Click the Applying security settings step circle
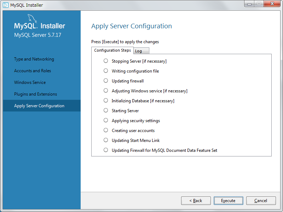Image resolution: width=283 pixels, height=212 pixels. click(x=106, y=120)
